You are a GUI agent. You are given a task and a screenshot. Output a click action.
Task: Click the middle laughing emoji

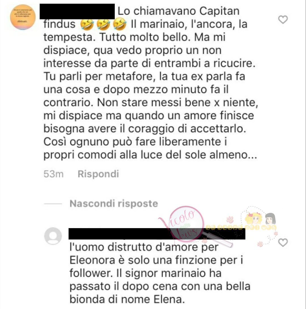pos(103,24)
